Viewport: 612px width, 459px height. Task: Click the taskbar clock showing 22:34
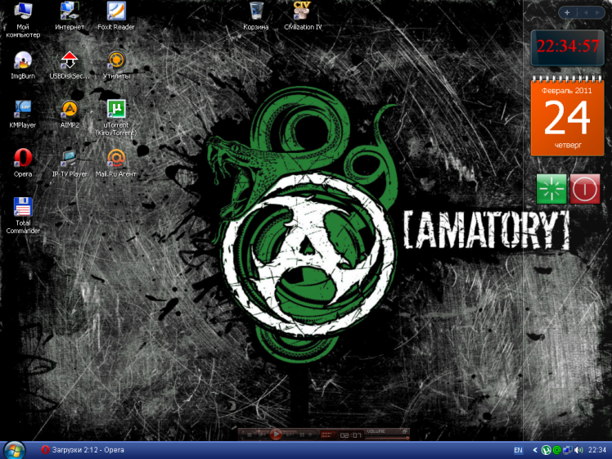point(596,450)
